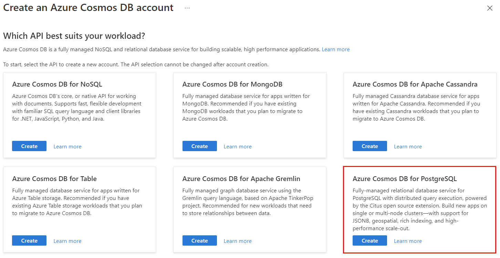Click the NoSQL card description text
Screen dimensions: 500x258
(x=76, y=107)
